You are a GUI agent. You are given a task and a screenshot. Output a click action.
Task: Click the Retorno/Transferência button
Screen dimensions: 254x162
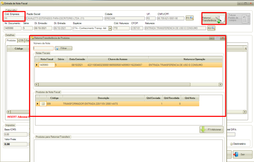click(214, 19)
